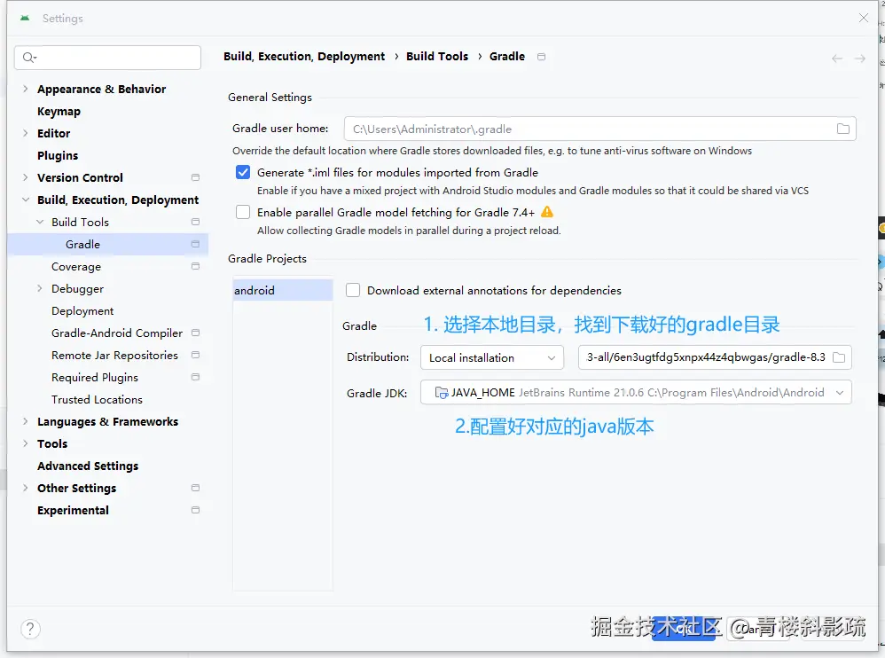
Task: Open Plugins settings
Action: tap(58, 156)
